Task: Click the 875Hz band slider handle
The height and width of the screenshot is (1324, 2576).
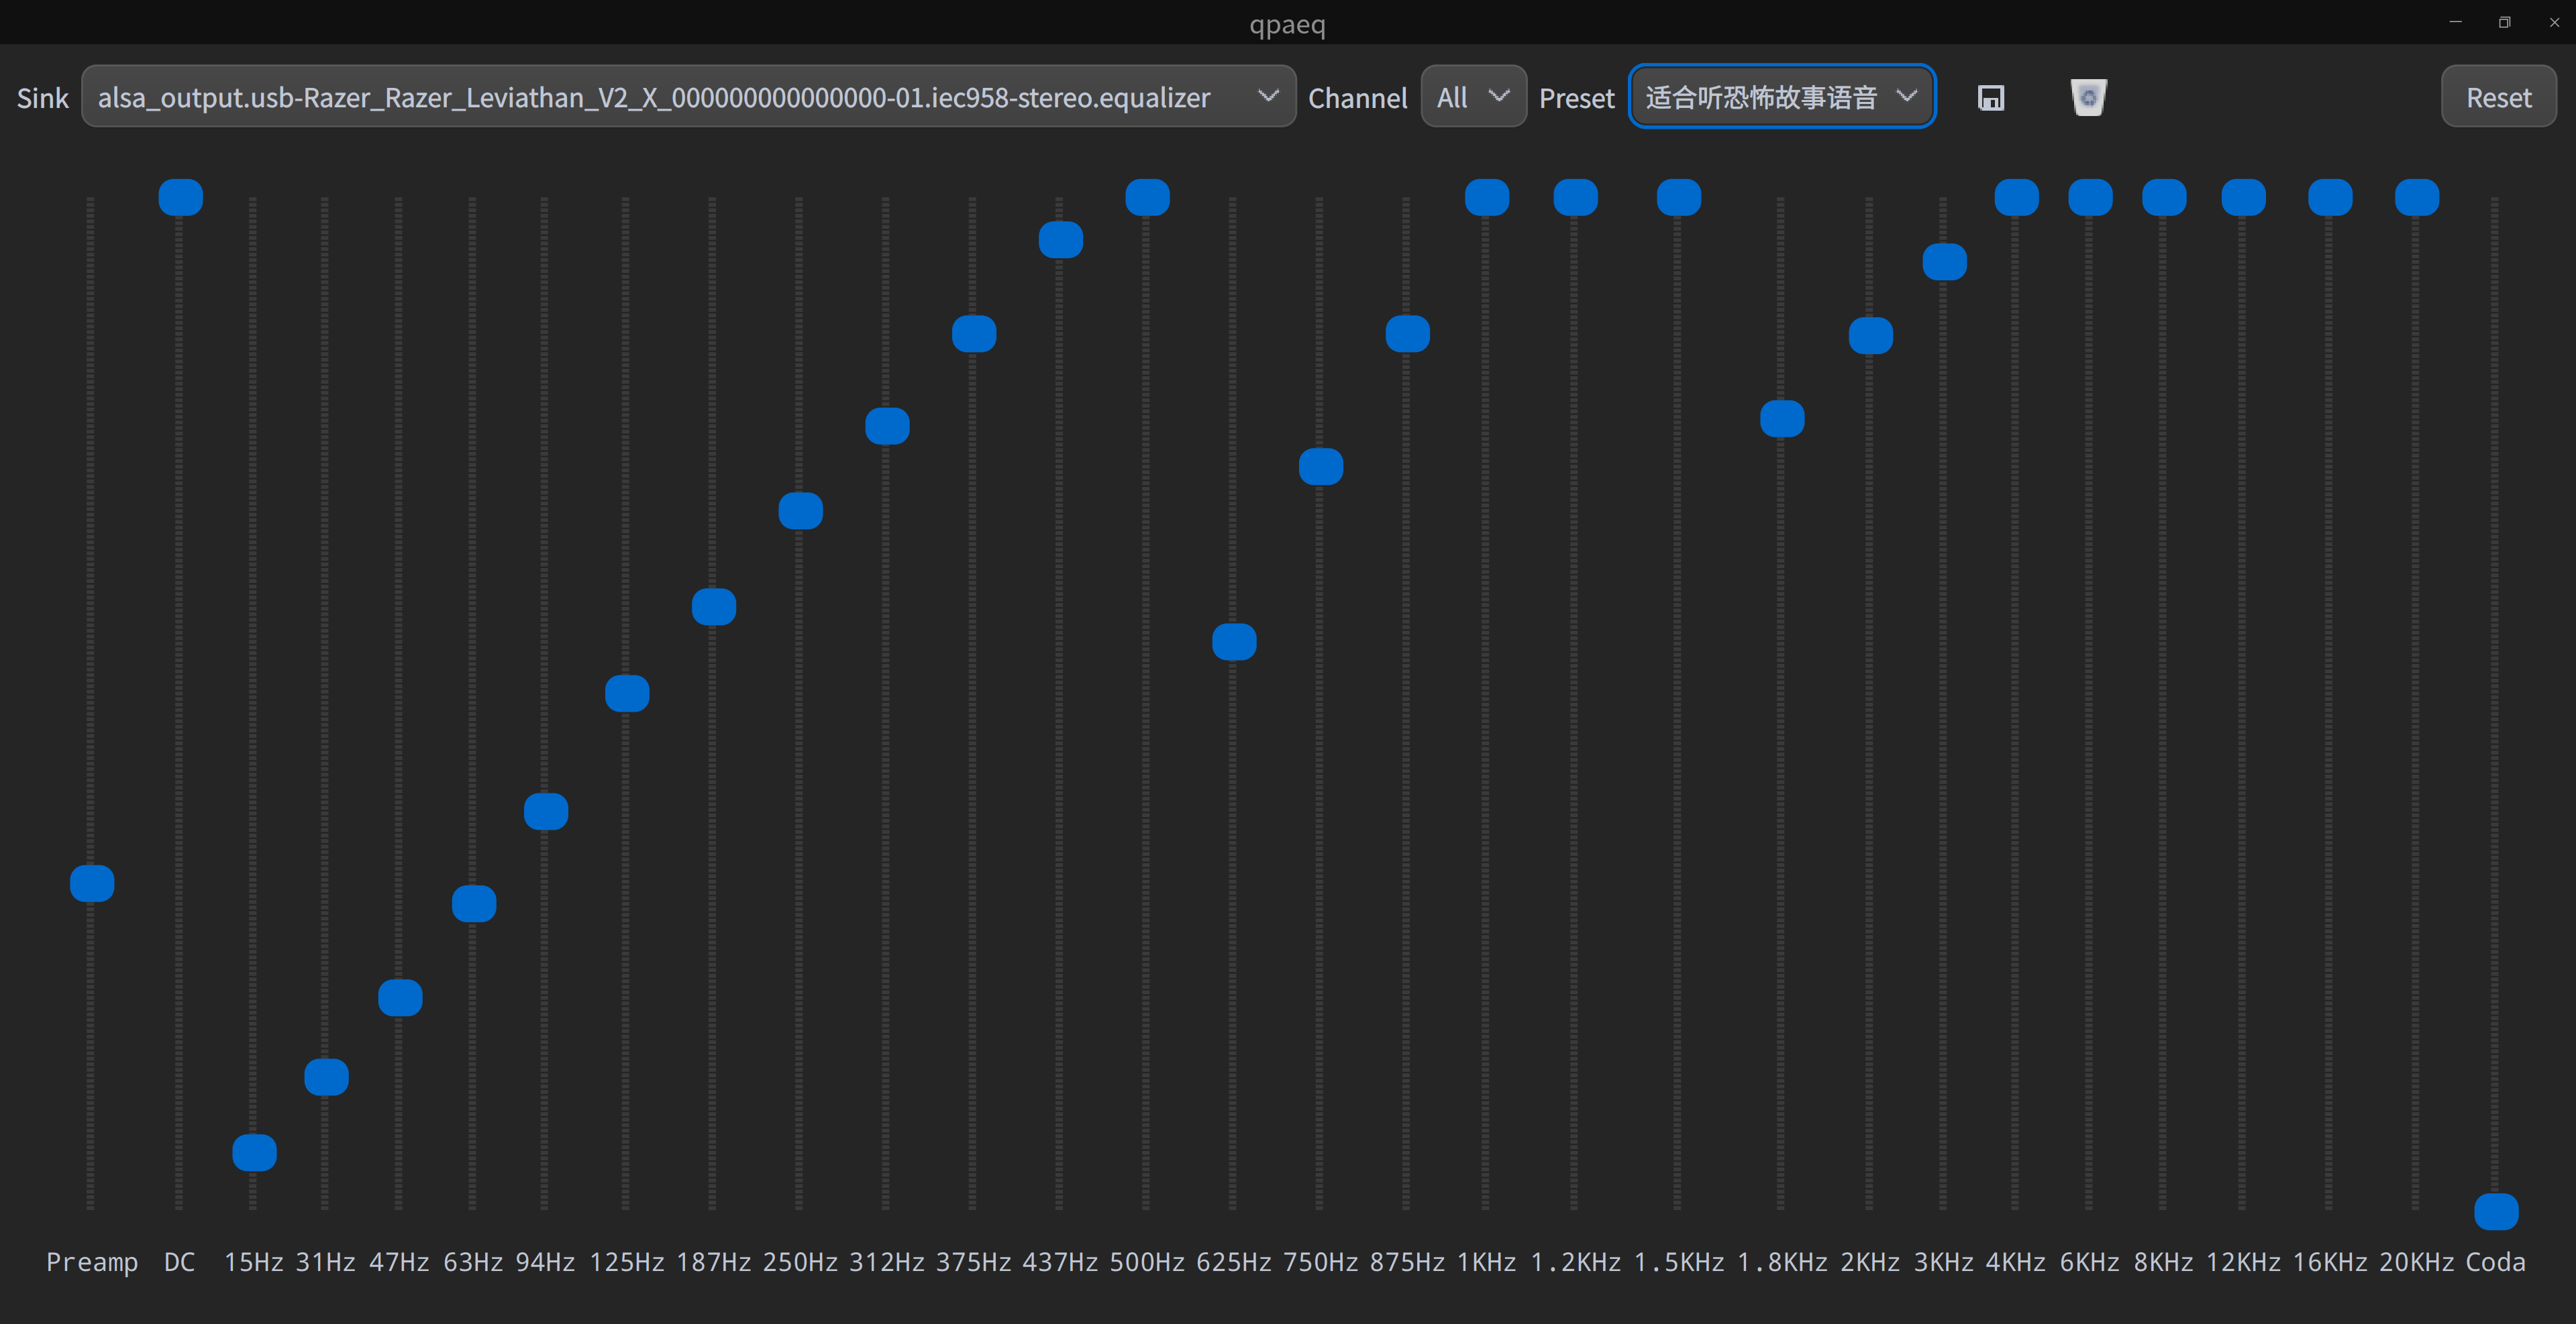Action: (x=1407, y=334)
